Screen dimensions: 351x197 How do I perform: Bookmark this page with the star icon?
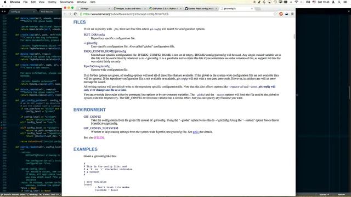[x=275, y=14]
